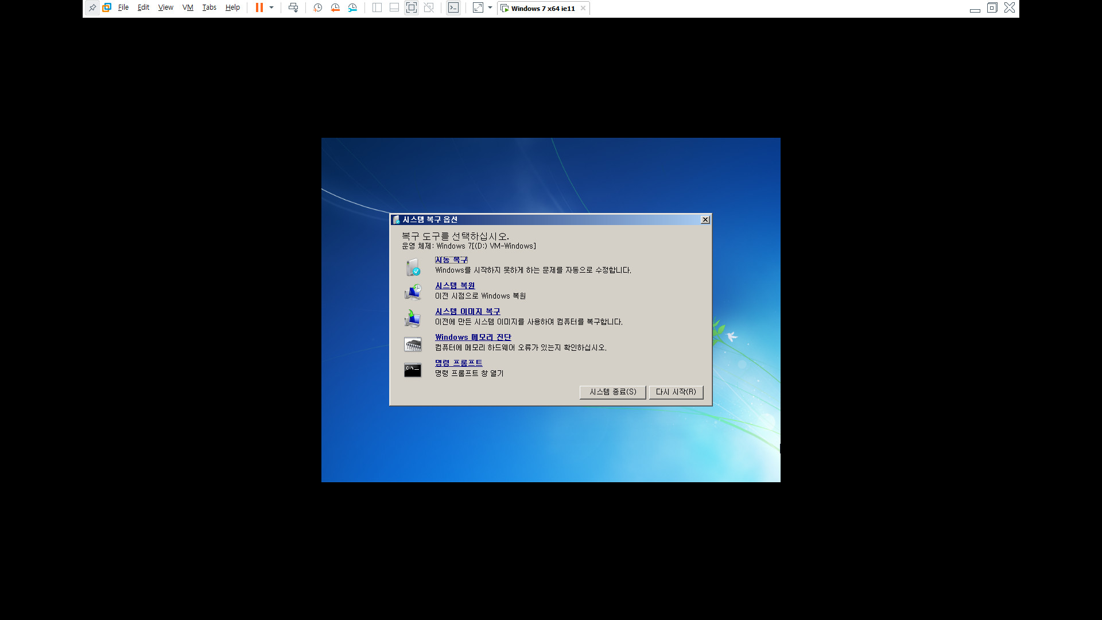
Task: Open the Tabs menu
Action: (x=209, y=8)
